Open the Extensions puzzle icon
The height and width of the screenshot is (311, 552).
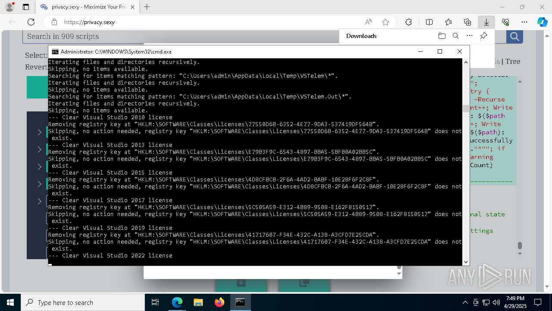coord(408,22)
